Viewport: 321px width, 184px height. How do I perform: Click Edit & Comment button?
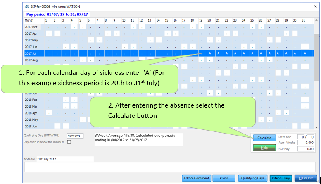(x=196, y=178)
